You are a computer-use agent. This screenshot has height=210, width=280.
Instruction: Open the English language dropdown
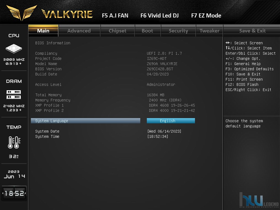[171, 121]
